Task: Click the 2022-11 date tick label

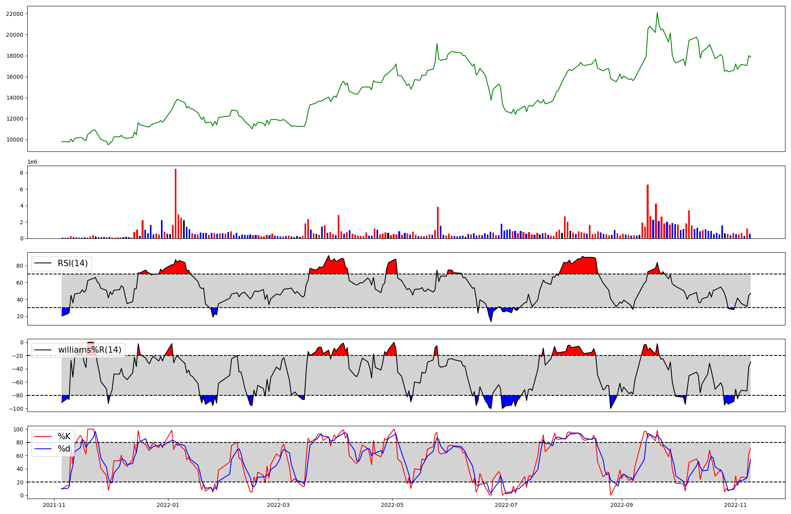Action: (x=735, y=505)
